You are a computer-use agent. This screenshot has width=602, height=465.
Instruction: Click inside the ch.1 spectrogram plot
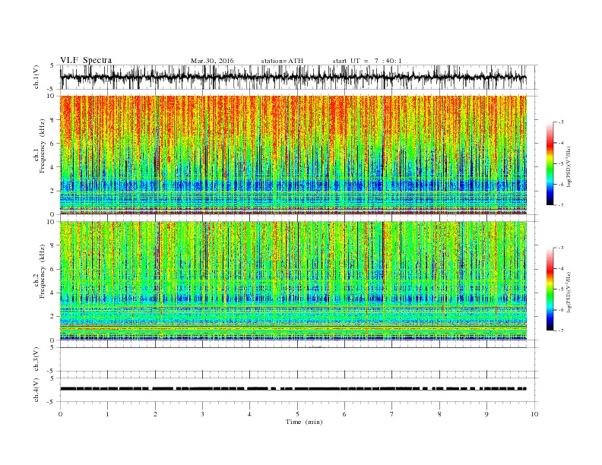(293, 155)
